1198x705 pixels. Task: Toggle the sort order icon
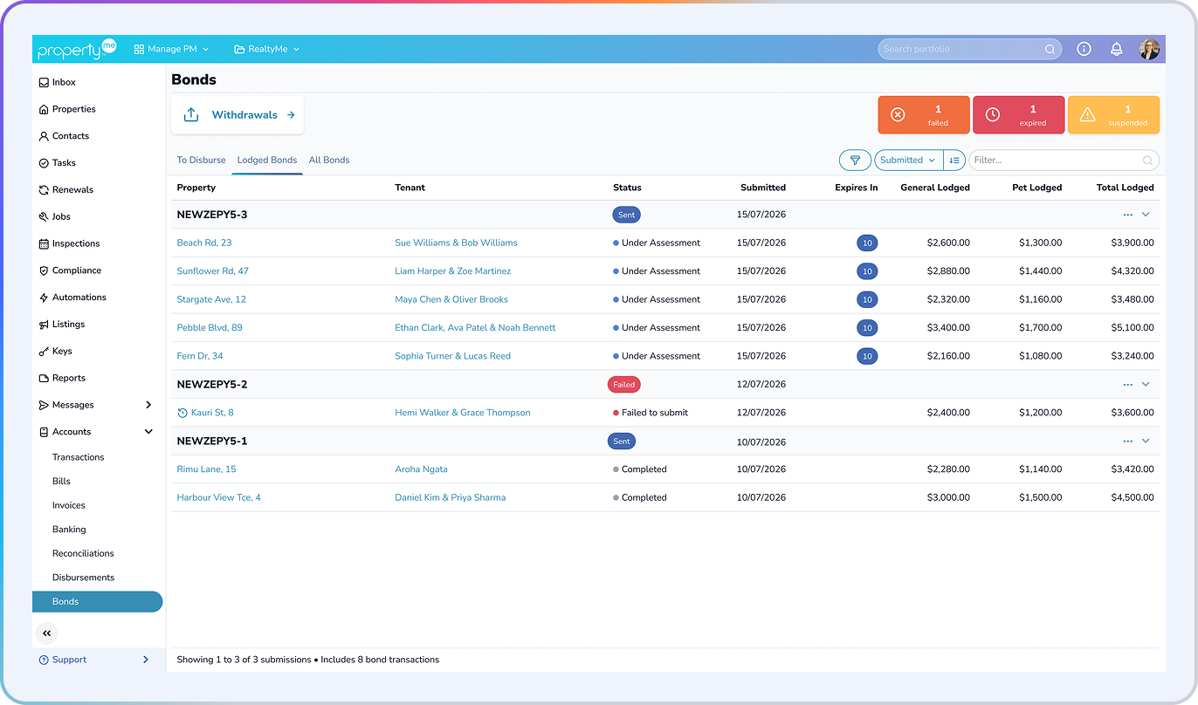[x=954, y=161]
